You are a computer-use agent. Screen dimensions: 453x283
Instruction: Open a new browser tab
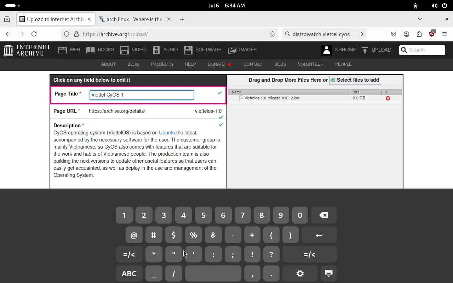[182, 19]
